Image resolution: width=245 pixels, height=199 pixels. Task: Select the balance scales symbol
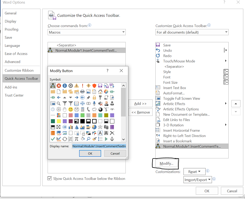83,103
